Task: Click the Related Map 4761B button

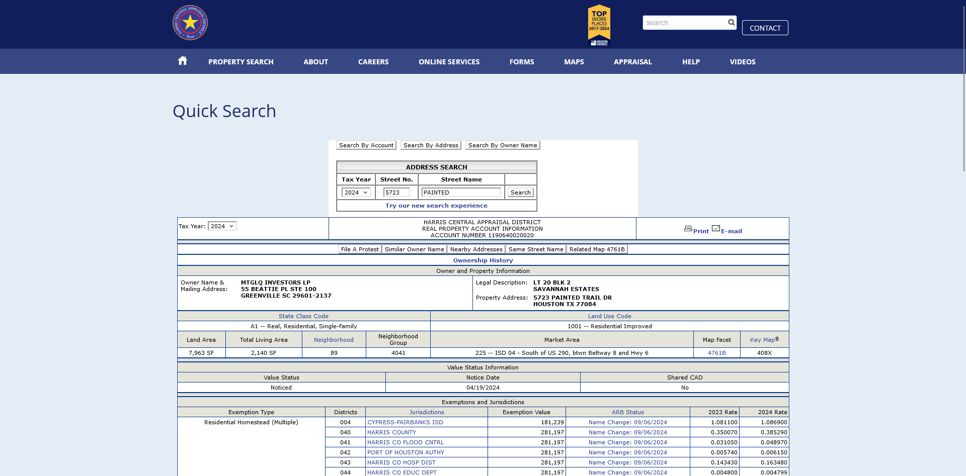Action: 597,249
